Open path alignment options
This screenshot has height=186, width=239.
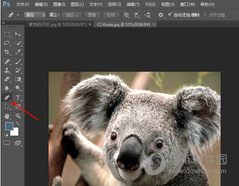coord(136,15)
